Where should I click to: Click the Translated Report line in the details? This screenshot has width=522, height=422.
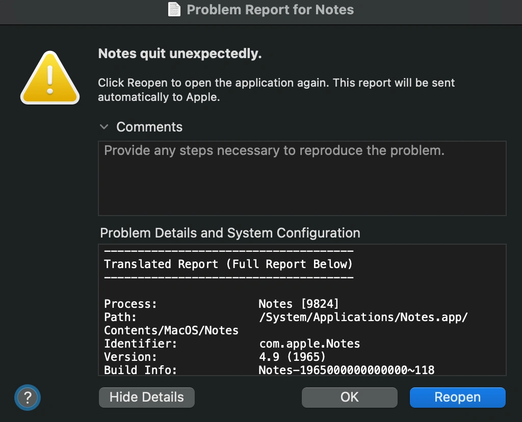click(x=228, y=264)
